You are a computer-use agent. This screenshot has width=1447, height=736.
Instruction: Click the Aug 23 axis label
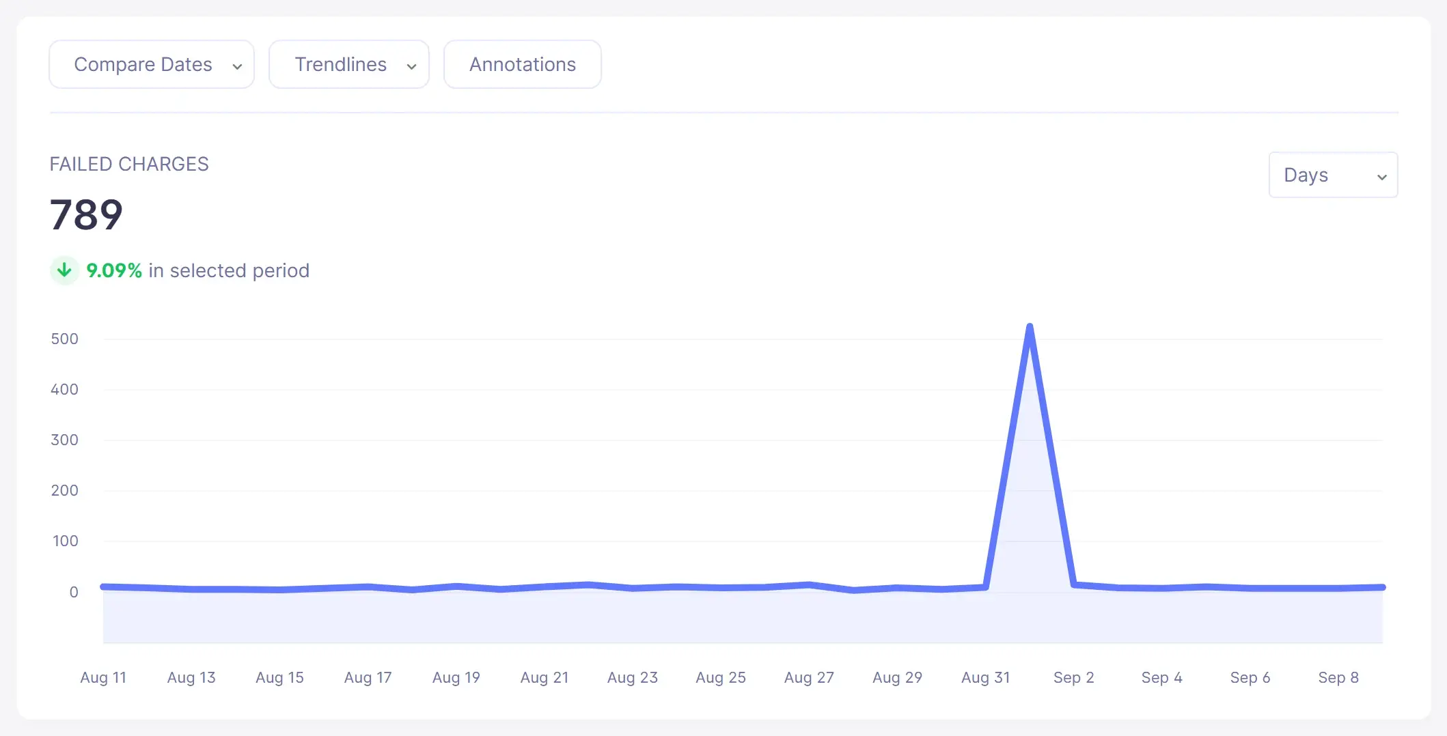pos(633,677)
